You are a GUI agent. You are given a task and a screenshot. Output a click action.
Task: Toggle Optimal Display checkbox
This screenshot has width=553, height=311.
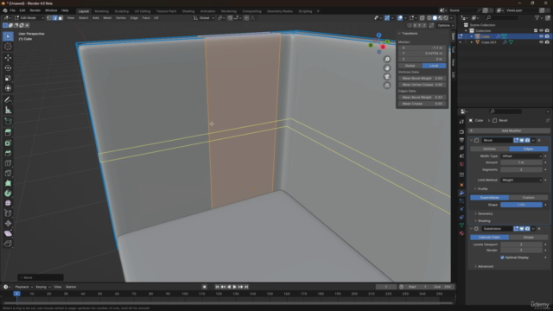click(502, 257)
